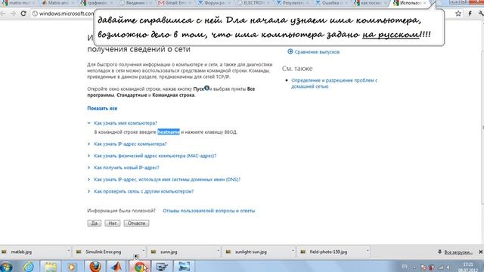Switch to the 'ELECTRON' browser tab
This screenshot has height=272, width=484.
click(252, 3)
